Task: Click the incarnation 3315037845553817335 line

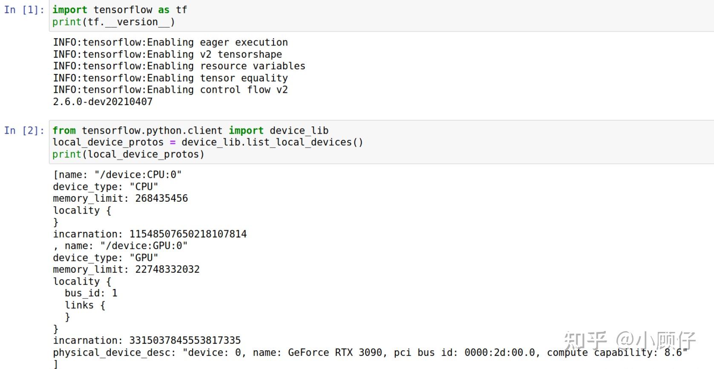Action: pyautogui.click(x=147, y=340)
